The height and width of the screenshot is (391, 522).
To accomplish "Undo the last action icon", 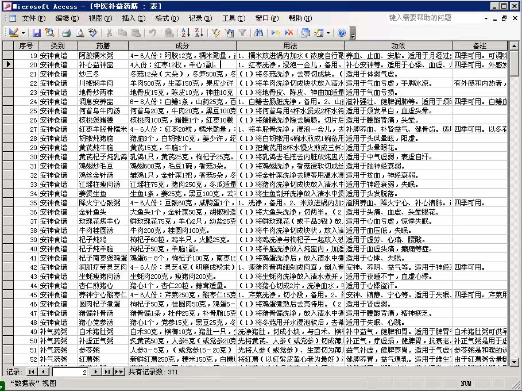I will tap(153, 33).
